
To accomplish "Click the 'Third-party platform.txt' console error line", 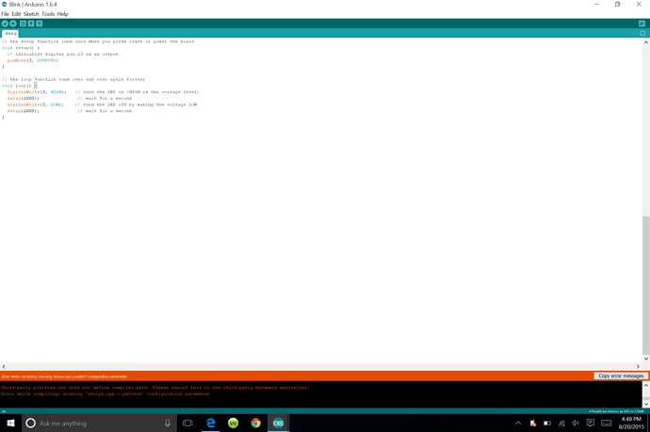I will click(155, 388).
